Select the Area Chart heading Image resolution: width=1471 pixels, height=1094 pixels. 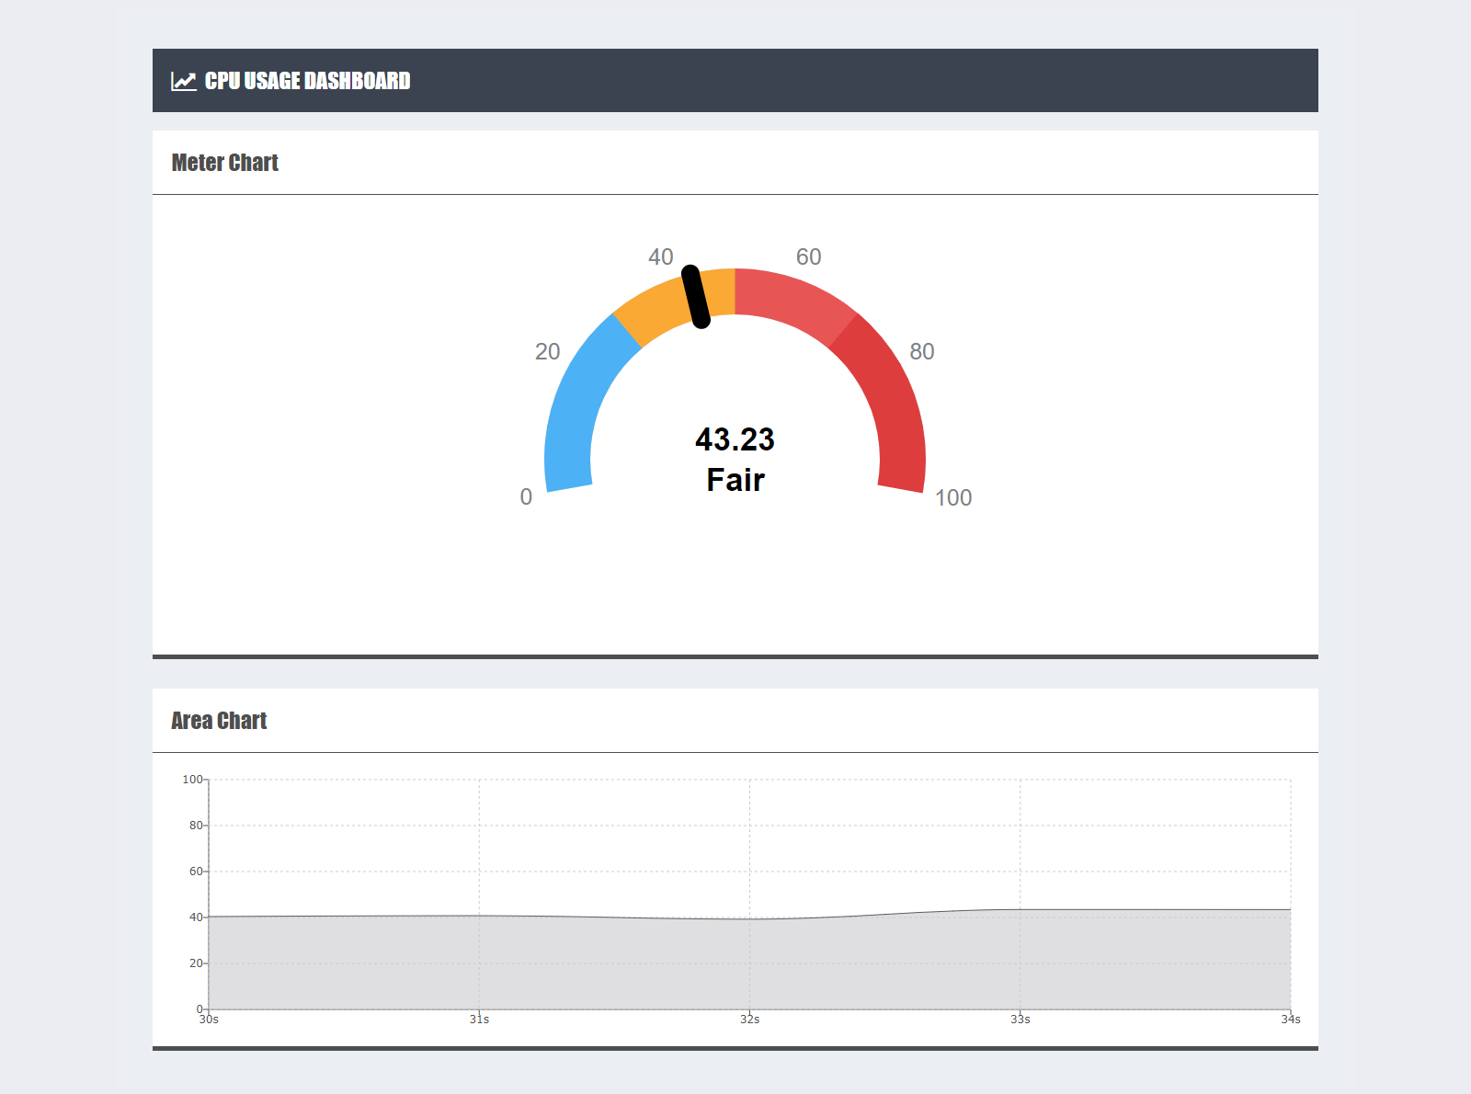point(219,721)
